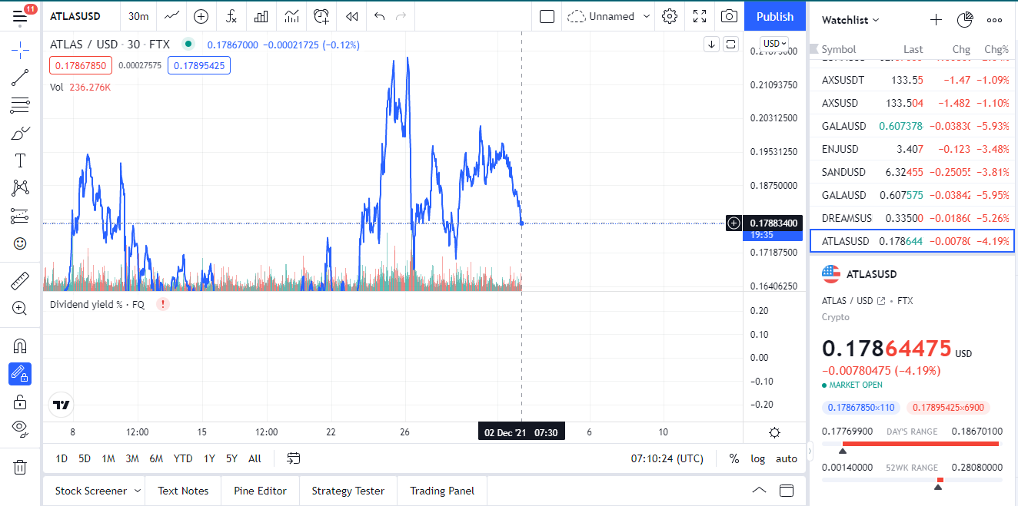Open the Stock Screener dropdown arrow
The height and width of the screenshot is (506, 1018).
[138, 491]
